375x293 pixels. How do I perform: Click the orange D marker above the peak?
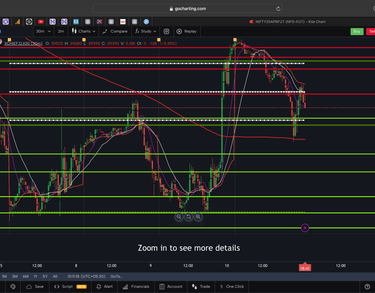235,40
